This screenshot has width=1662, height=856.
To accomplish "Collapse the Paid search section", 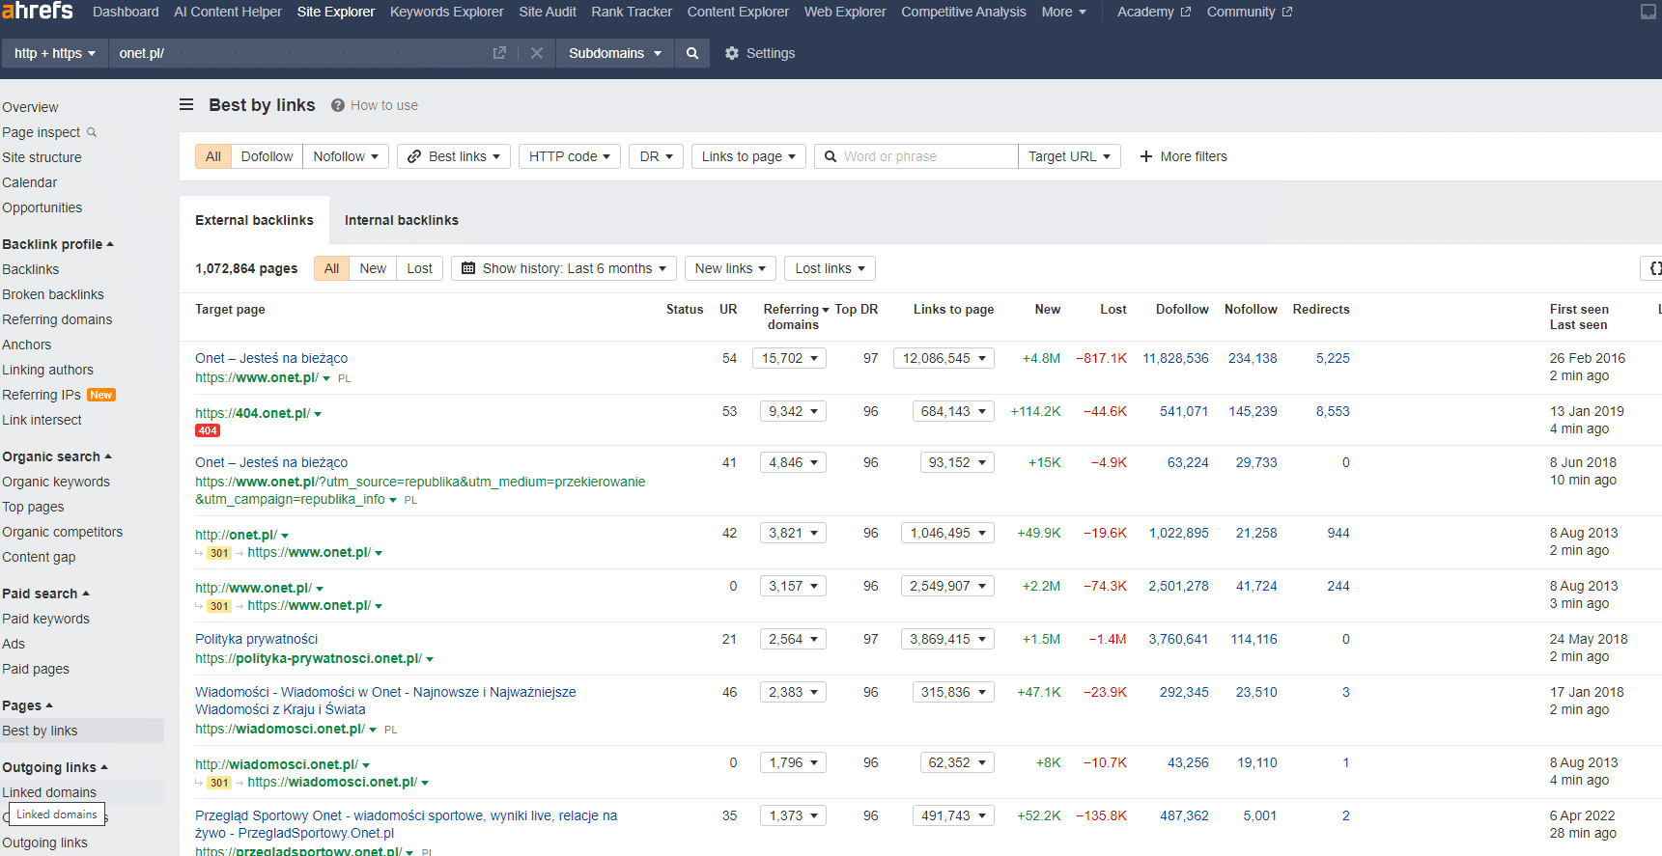I will (x=45, y=594).
